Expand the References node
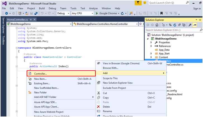 tap(151, 46)
